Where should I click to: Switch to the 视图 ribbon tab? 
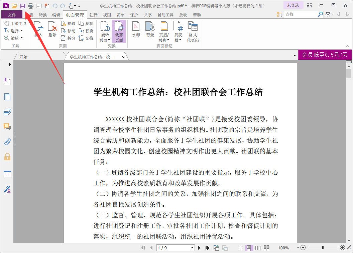pyautogui.click(x=107, y=15)
